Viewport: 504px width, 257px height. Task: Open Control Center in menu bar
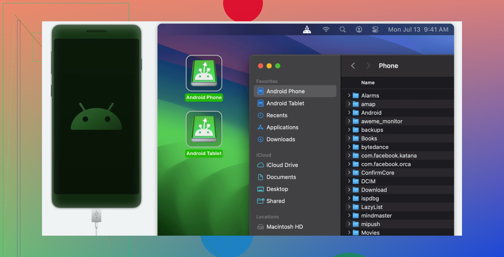coord(375,30)
